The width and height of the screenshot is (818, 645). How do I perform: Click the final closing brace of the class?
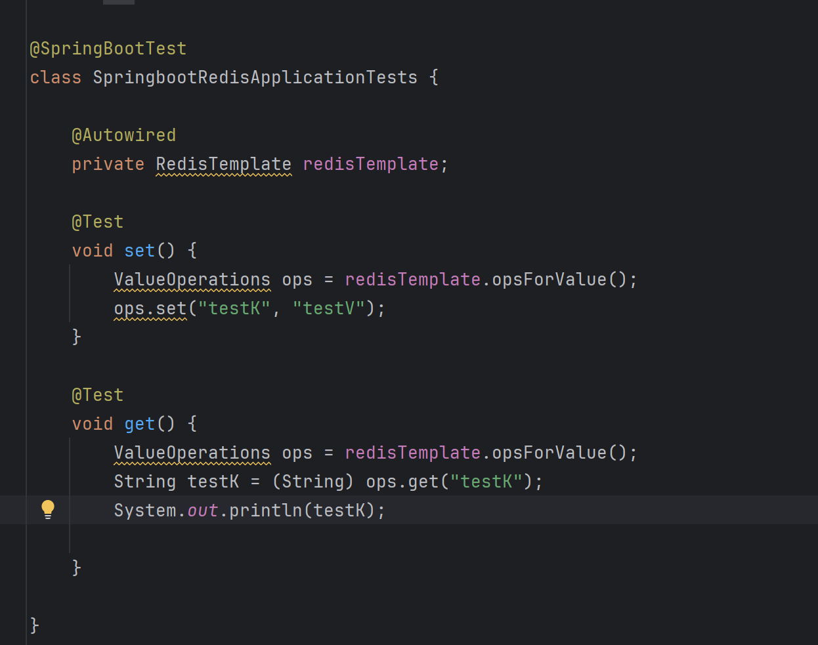click(x=35, y=626)
